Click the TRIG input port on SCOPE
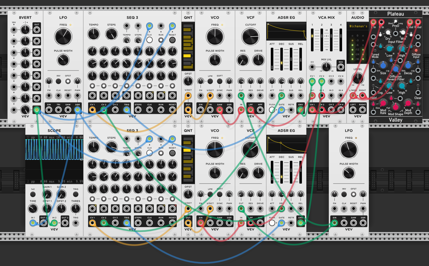The image size is (429, 266). point(76,223)
